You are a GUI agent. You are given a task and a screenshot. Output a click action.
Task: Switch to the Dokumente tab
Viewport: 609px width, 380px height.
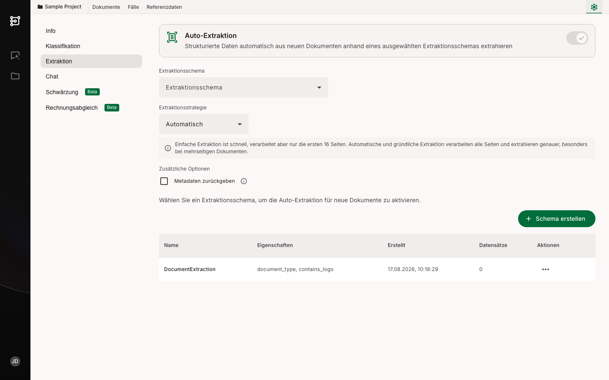point(106,7)
